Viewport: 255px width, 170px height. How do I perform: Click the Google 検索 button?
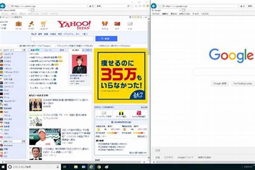pos(220,83)
